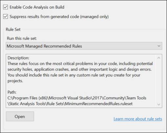The width and height of the screenshot is (167, 133).
Task: Open the Run this rule set combo box
Action: click(84, 46)
